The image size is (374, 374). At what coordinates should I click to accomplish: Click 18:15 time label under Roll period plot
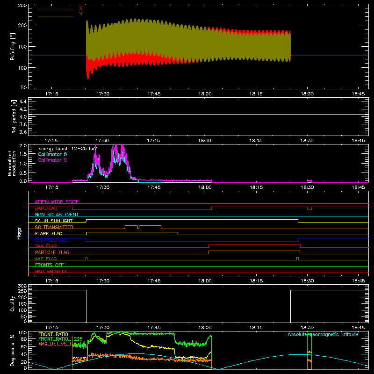(256, 141)
